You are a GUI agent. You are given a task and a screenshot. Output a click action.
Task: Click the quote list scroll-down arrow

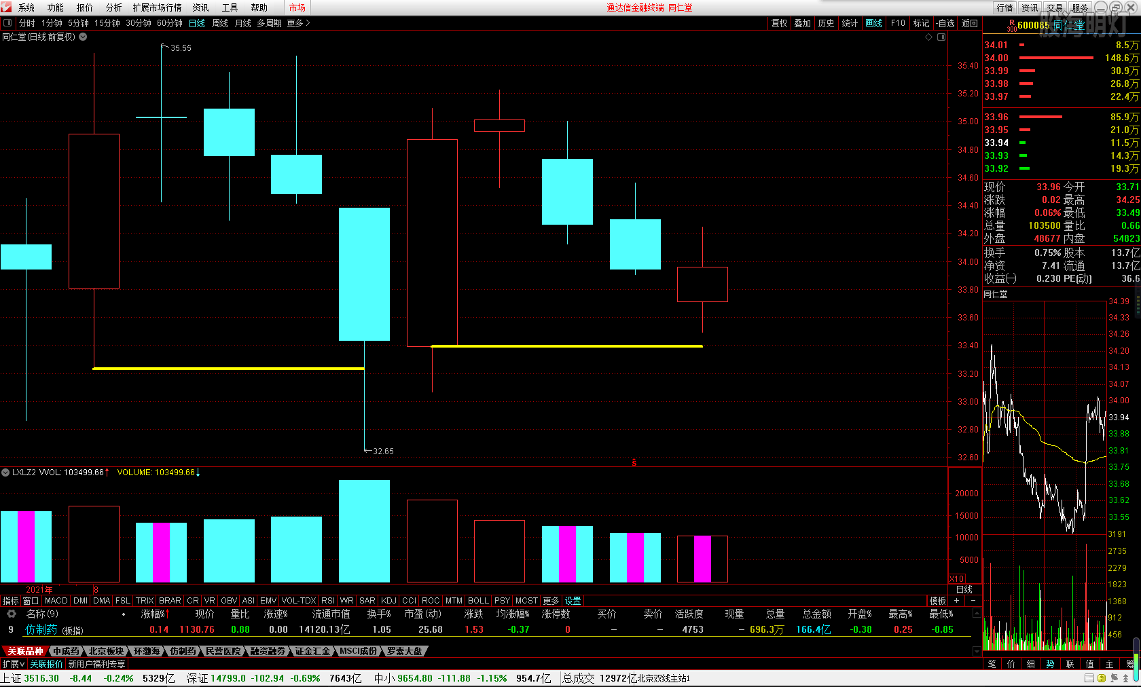point(977,651)
